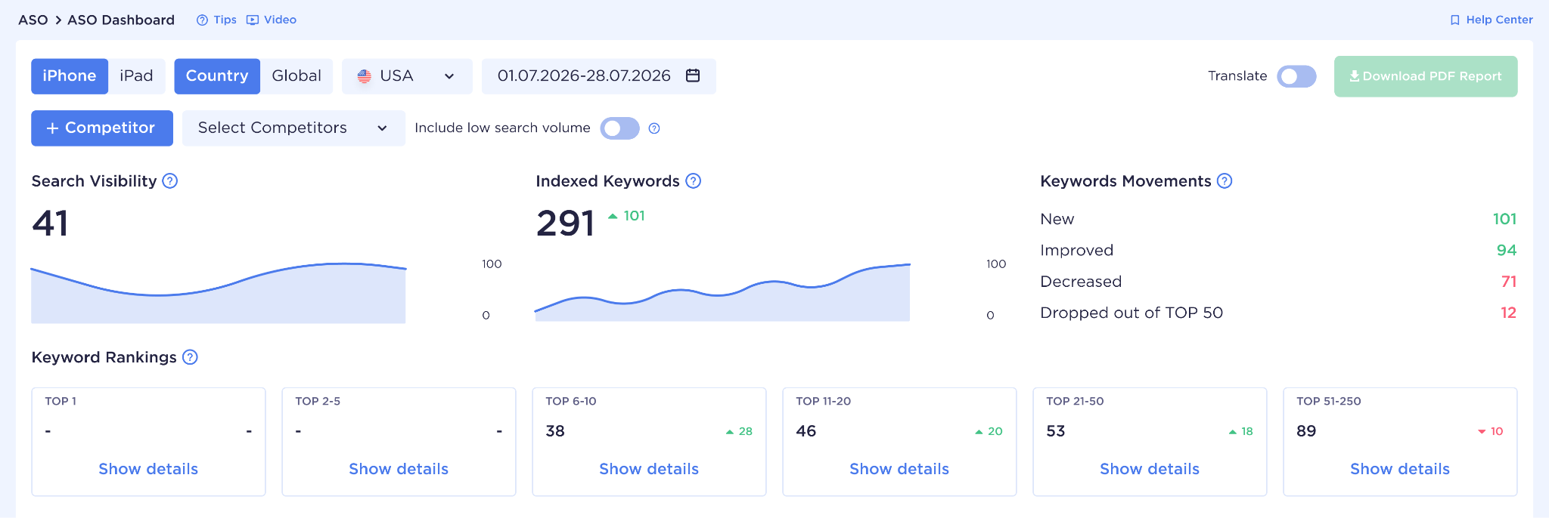Click help icon beside Keywords Movements
This screenshot has width=1549, height=518.
coord(1225,181)
